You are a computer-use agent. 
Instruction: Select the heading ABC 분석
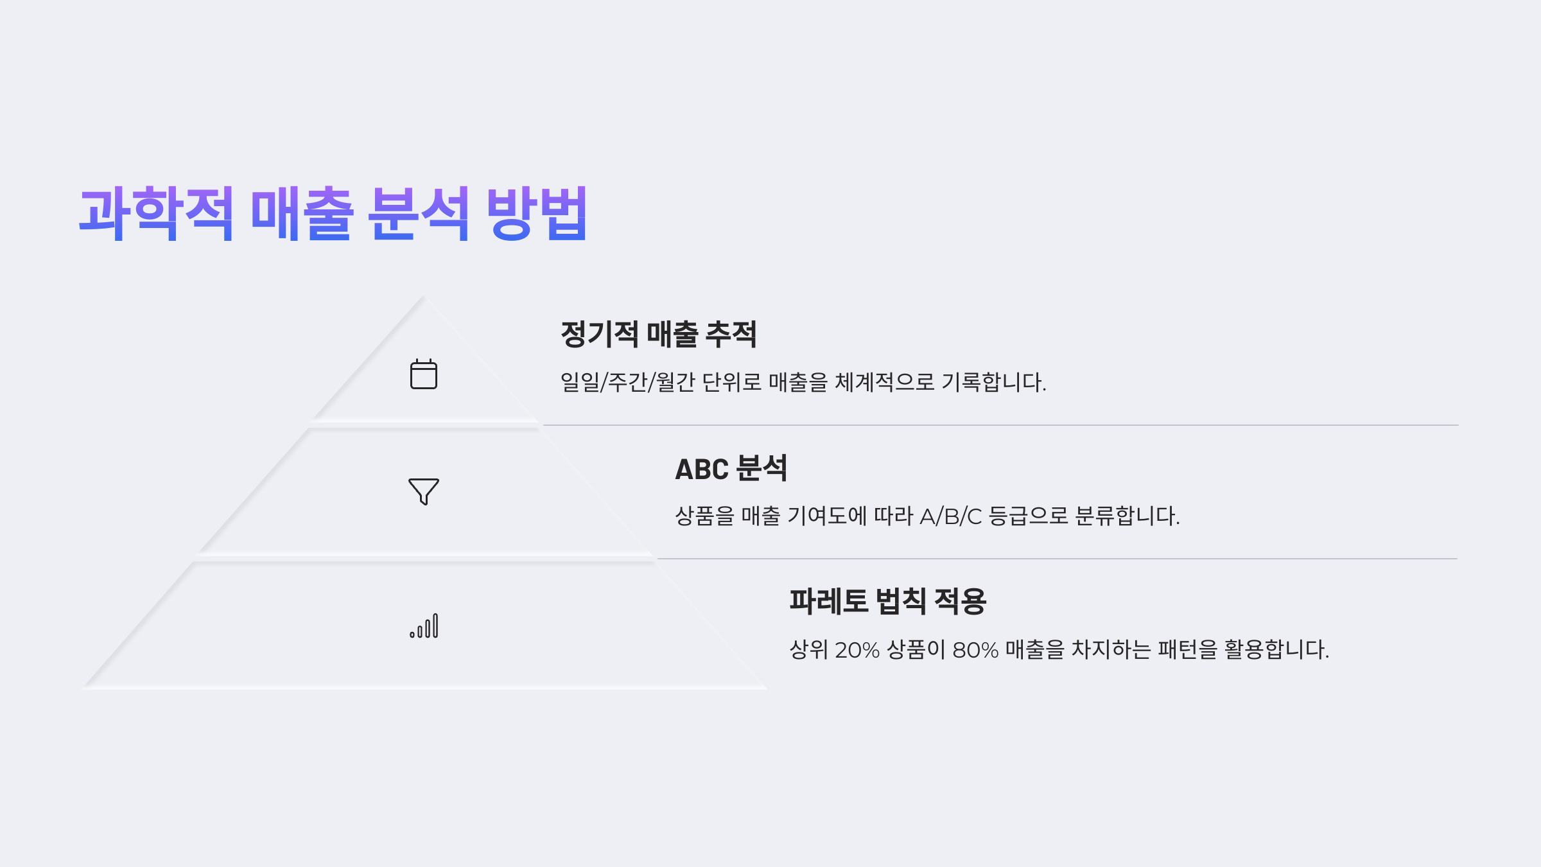tap(731, 468)
